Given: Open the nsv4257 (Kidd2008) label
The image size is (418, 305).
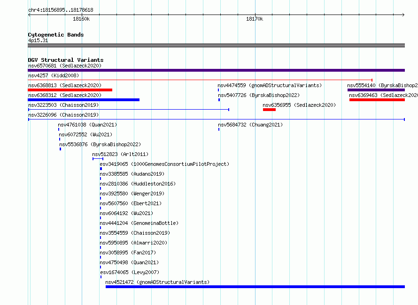Looking at the screenshot, I should 54,75.
